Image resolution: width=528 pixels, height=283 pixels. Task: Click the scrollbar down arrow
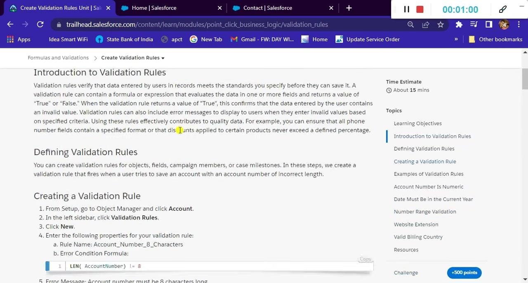tap(525, 279)
